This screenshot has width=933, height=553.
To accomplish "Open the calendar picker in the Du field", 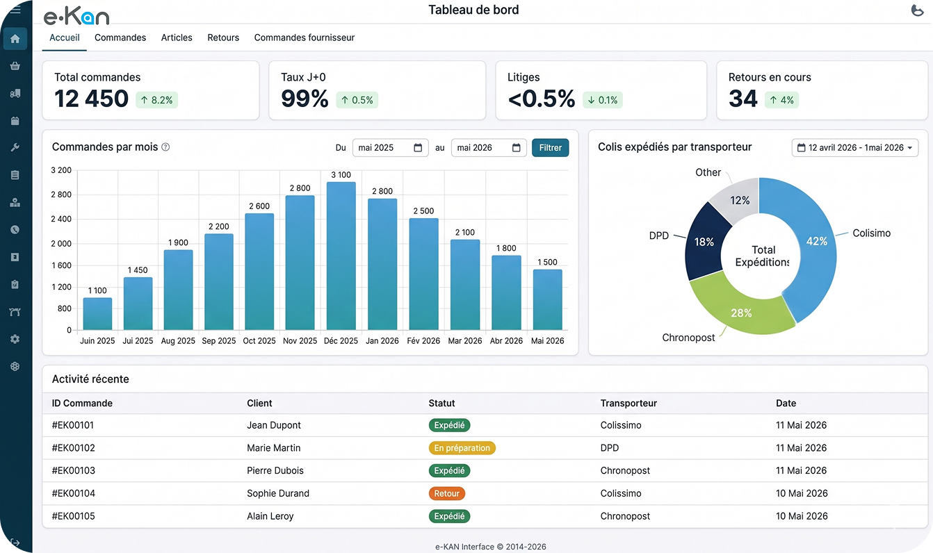I will (x=418, y=148).
